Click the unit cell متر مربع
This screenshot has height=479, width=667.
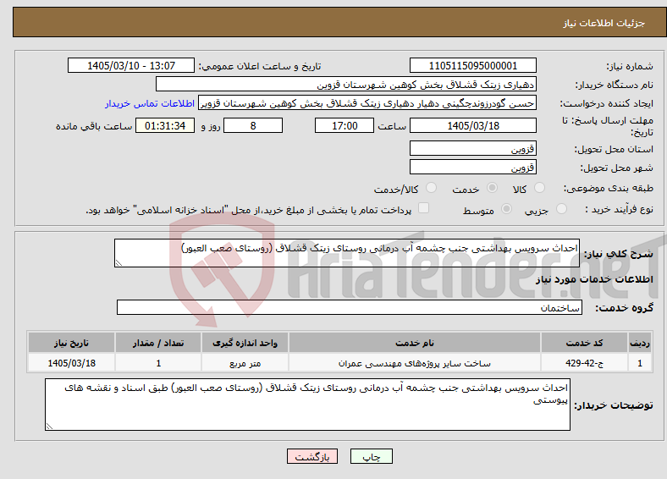coord(245,363)
